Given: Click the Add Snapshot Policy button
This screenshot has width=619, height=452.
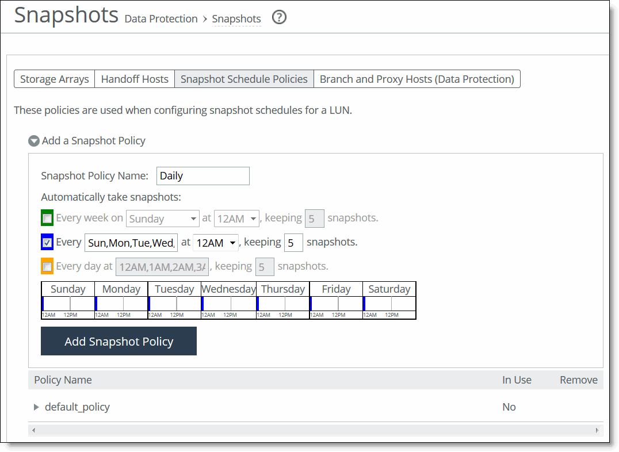Looking at the screenshot, I should [119, 341].
